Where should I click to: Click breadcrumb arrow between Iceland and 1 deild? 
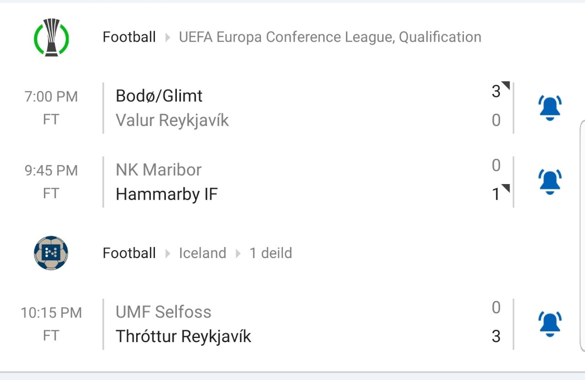(x=238, y=253)
